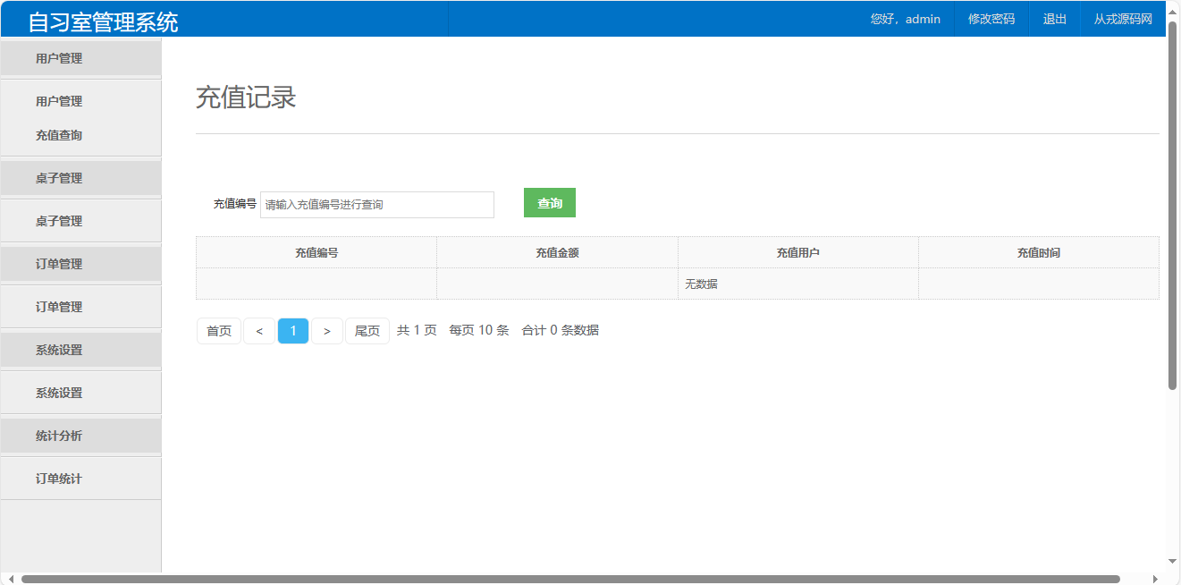Screen dimensions: 1181x585
Task: Click 退出 to log out
Action: pyautogui.click(x=1055, y=19)
